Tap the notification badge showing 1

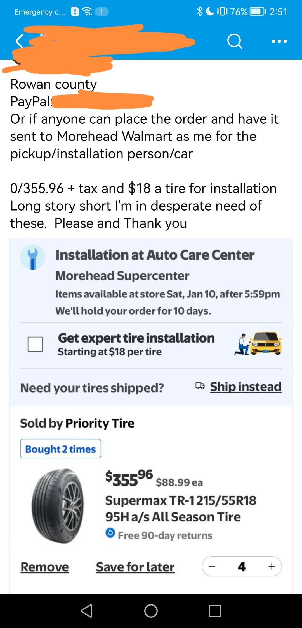click(101, 12)
